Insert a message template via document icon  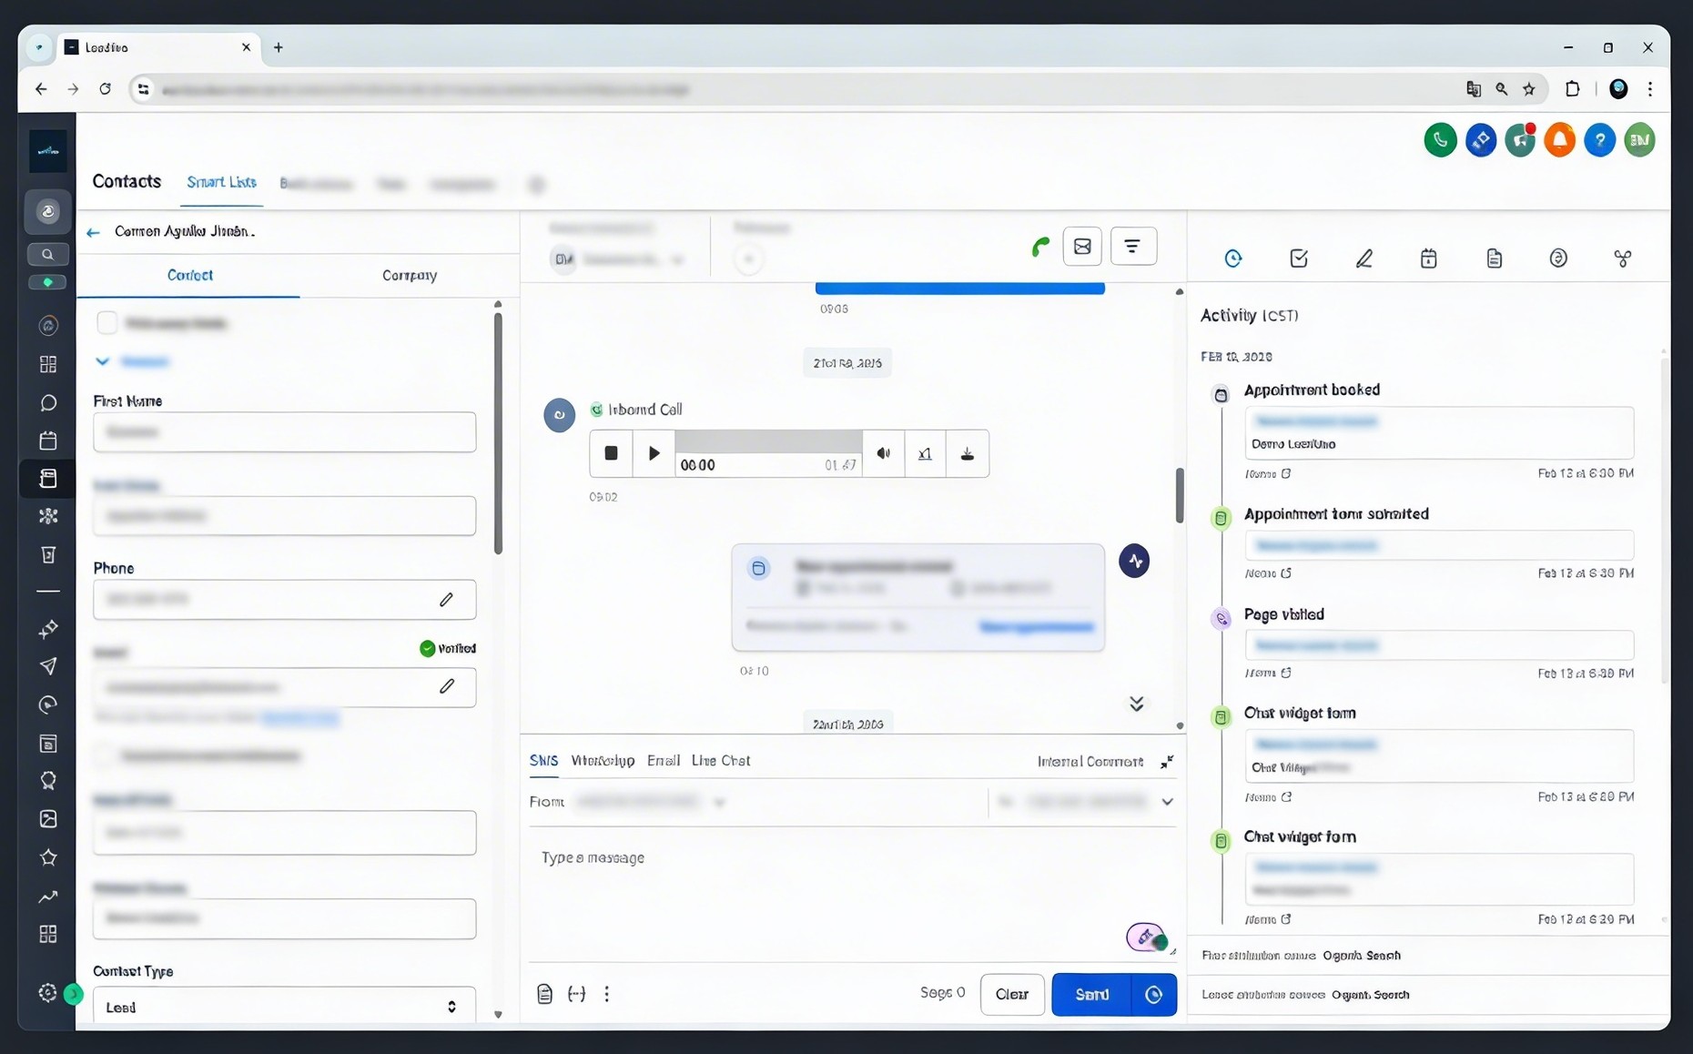coord(544,994)
